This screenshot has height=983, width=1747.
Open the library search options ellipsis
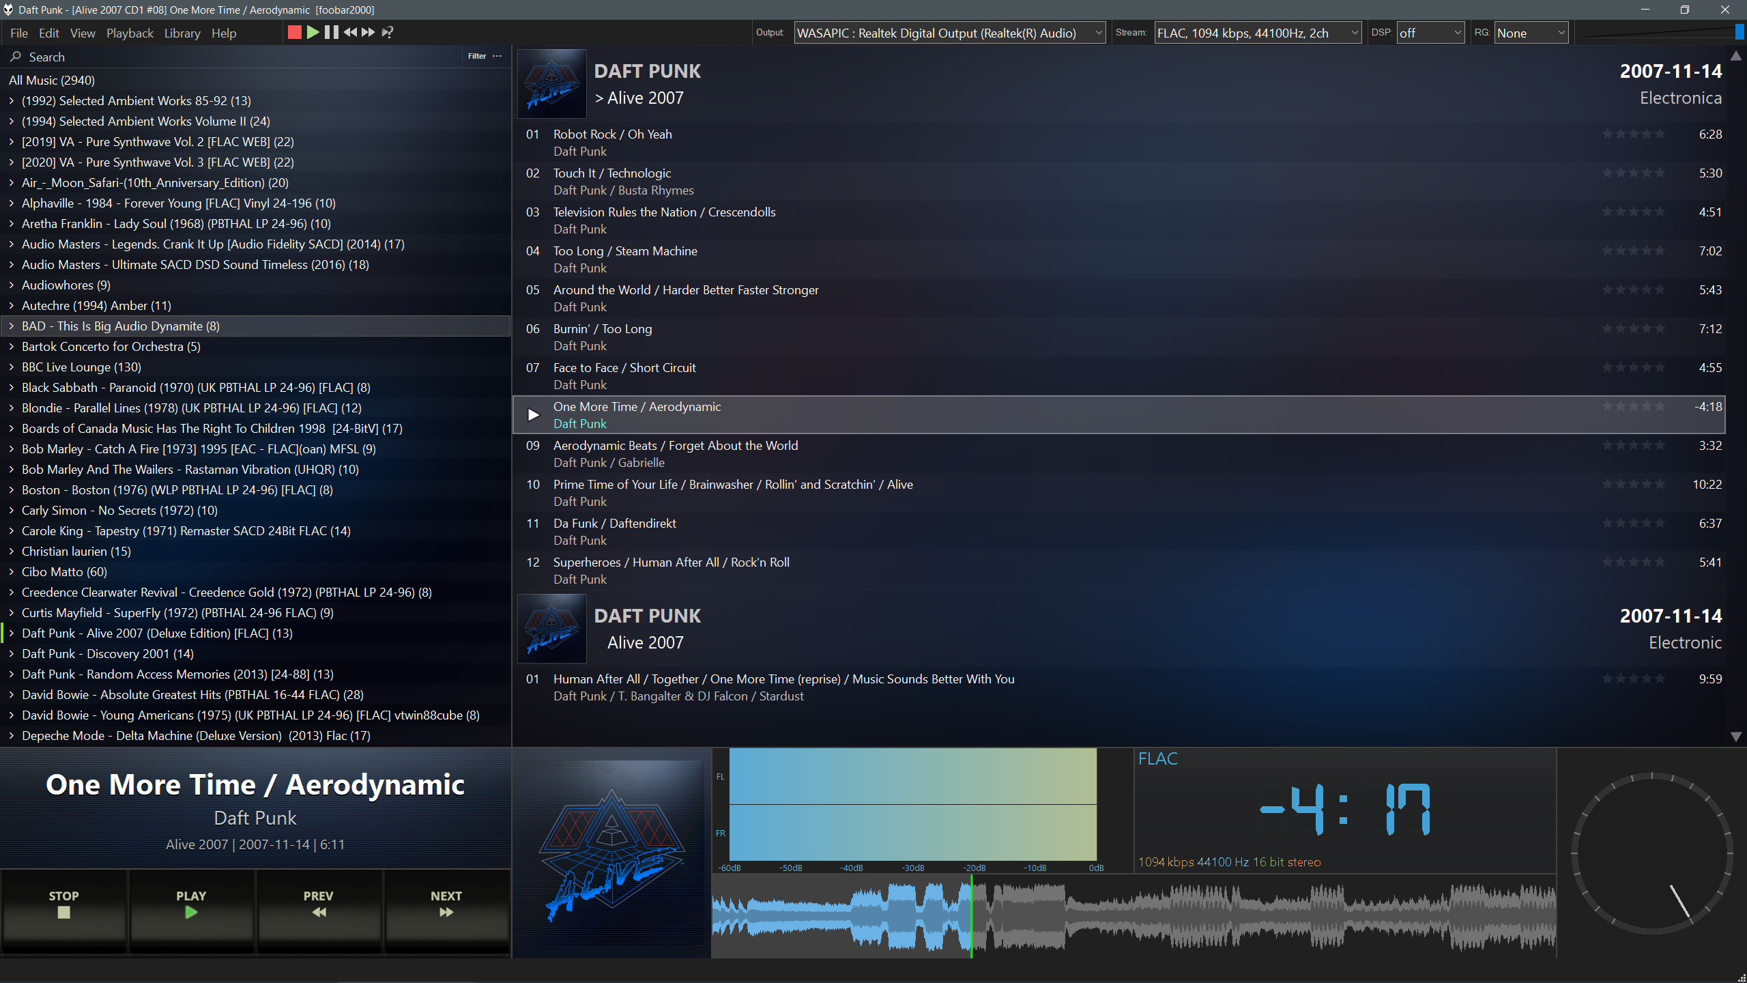497,56
